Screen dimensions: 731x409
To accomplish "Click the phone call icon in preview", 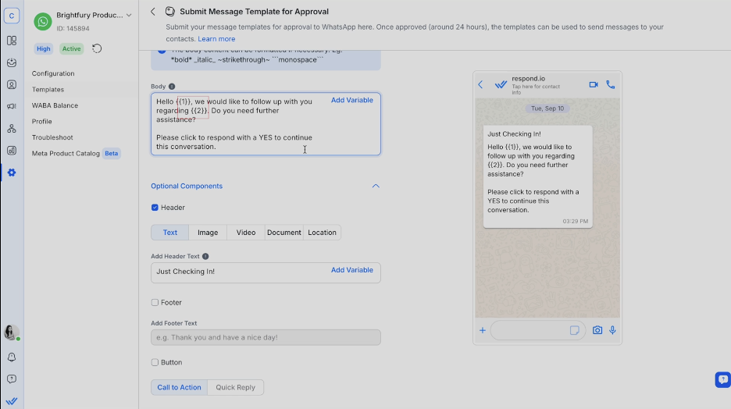I will 610,85.
